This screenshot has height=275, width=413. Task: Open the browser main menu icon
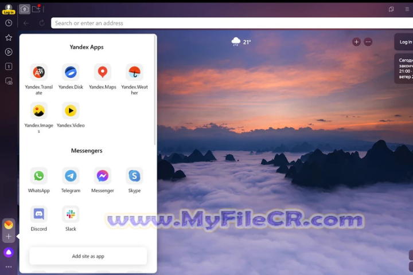coord(407,9)
